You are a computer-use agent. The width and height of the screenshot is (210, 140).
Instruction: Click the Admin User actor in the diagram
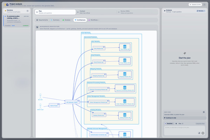point(40,107)
